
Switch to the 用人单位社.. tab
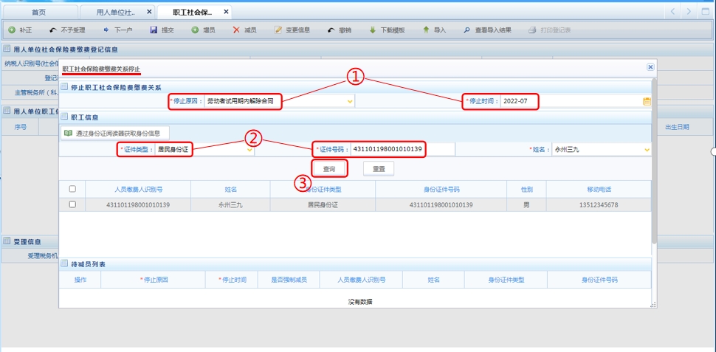pyautogui.click(x=116, y=13)
